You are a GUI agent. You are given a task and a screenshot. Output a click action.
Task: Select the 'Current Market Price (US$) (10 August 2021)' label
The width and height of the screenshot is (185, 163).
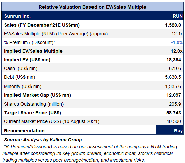coord(51,121)
